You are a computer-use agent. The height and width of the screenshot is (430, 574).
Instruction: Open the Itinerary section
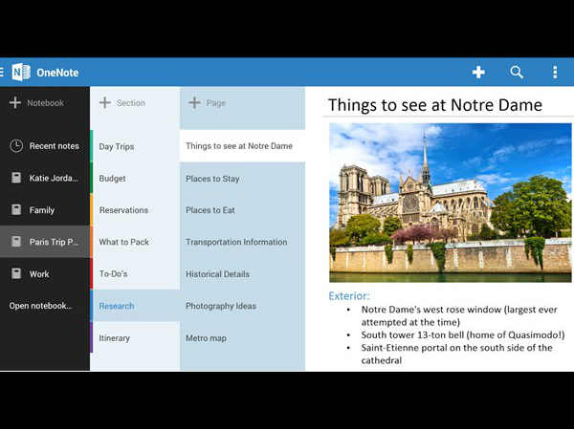115,338
